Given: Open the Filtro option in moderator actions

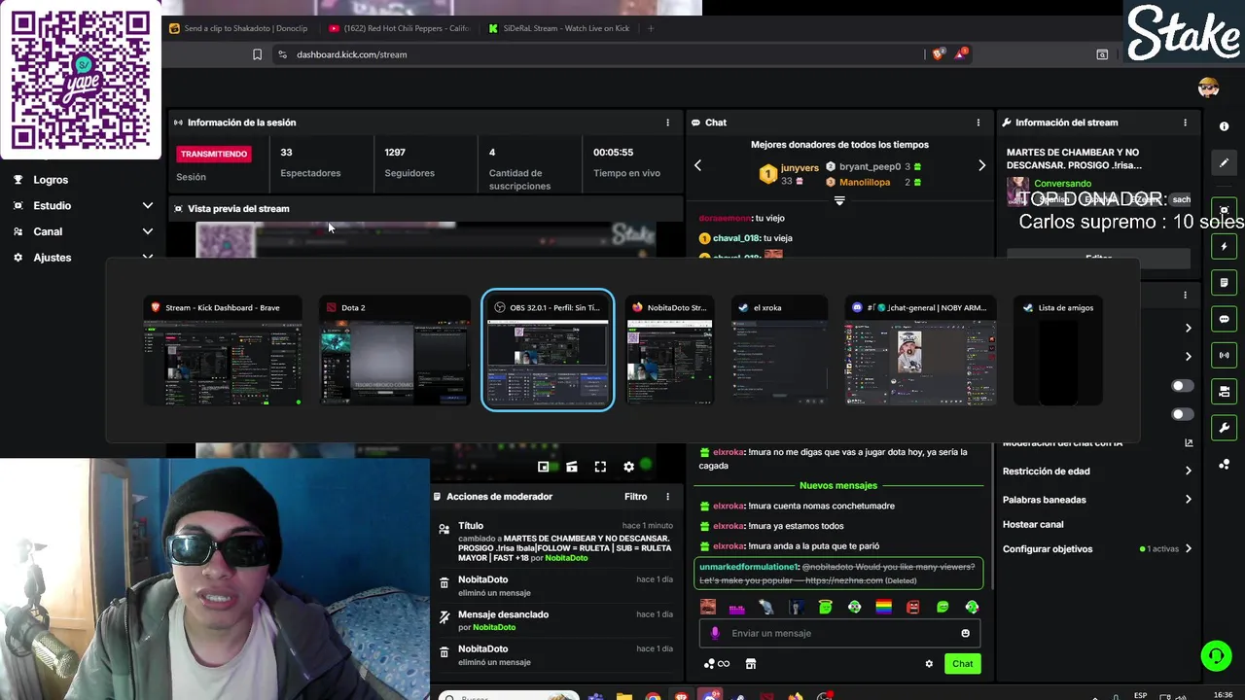Looking at the screenshot, I should click(635, 497).
